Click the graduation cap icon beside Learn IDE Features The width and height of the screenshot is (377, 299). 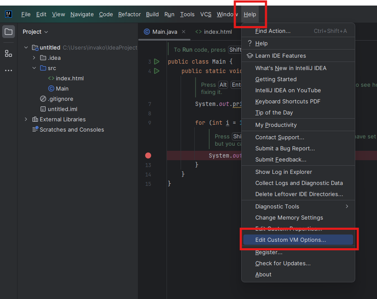(250, 56)
